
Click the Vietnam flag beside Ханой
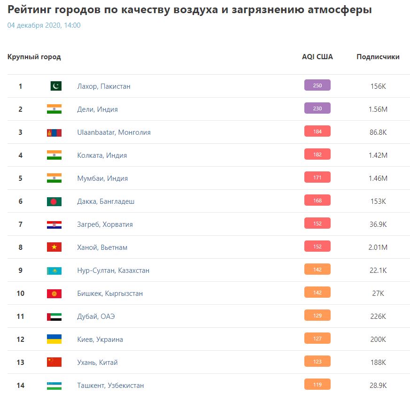(54, 247)
